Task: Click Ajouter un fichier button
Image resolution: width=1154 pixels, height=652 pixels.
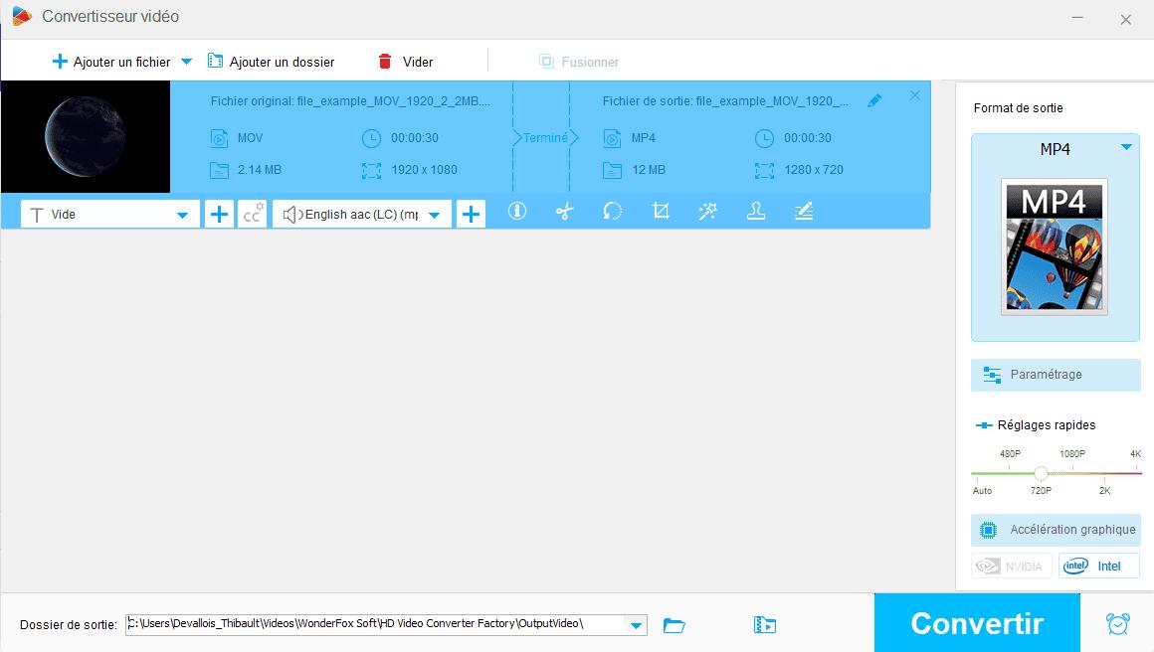Action: (111, 62)
